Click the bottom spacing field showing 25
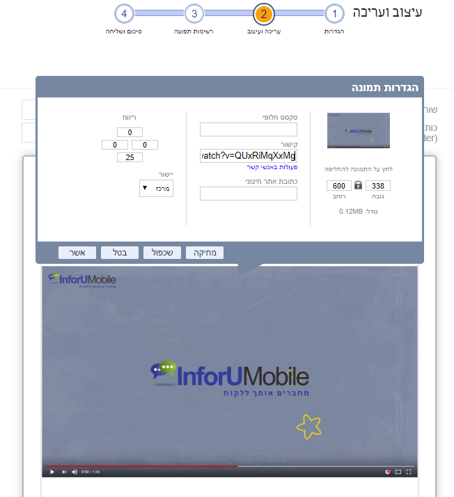 130,157
